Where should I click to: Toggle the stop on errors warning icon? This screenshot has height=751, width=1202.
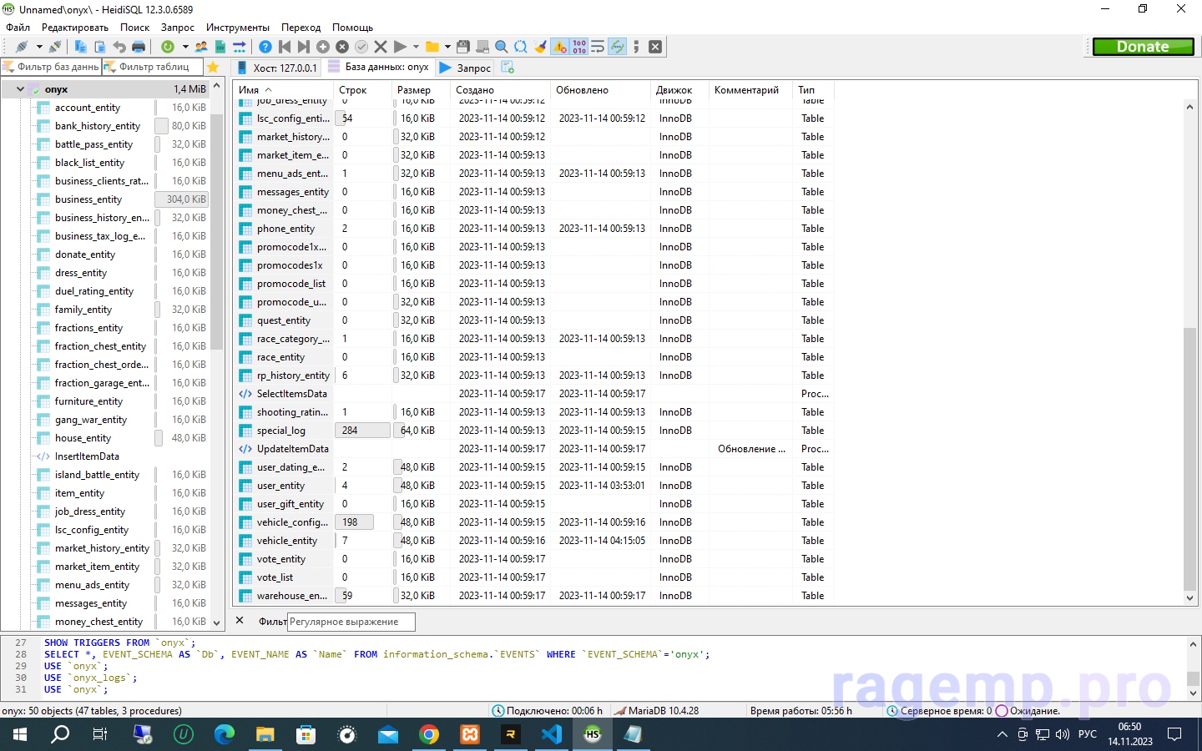tap(560, 47)
